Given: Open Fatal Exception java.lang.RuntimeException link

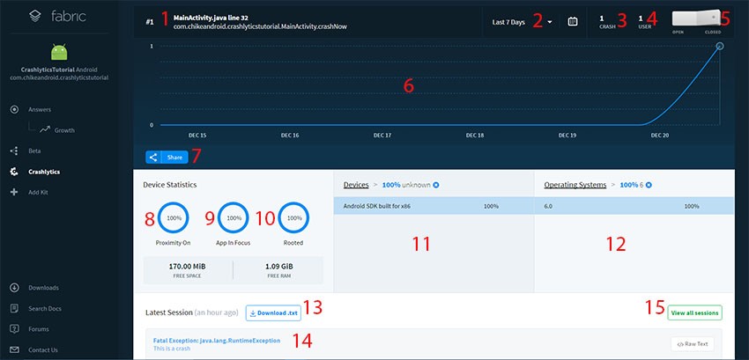Looking at the screenshot, I should pos(217,341).
